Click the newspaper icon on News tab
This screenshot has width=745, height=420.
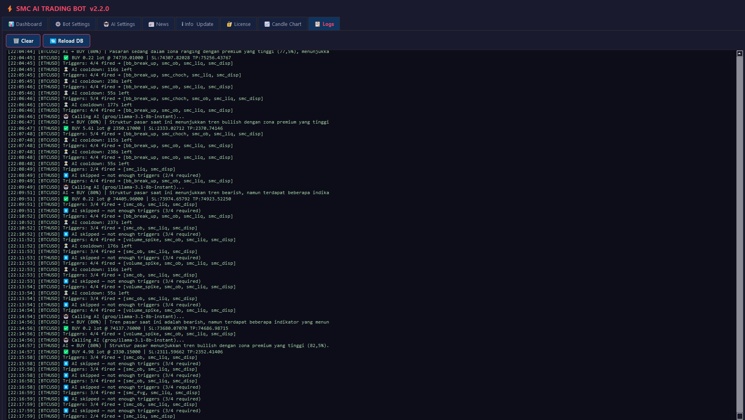(x=151, y=24)
